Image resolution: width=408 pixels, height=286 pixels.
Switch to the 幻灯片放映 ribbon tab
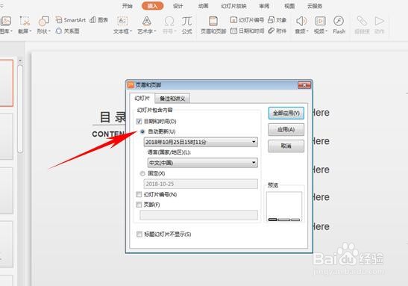click(233, 6)
